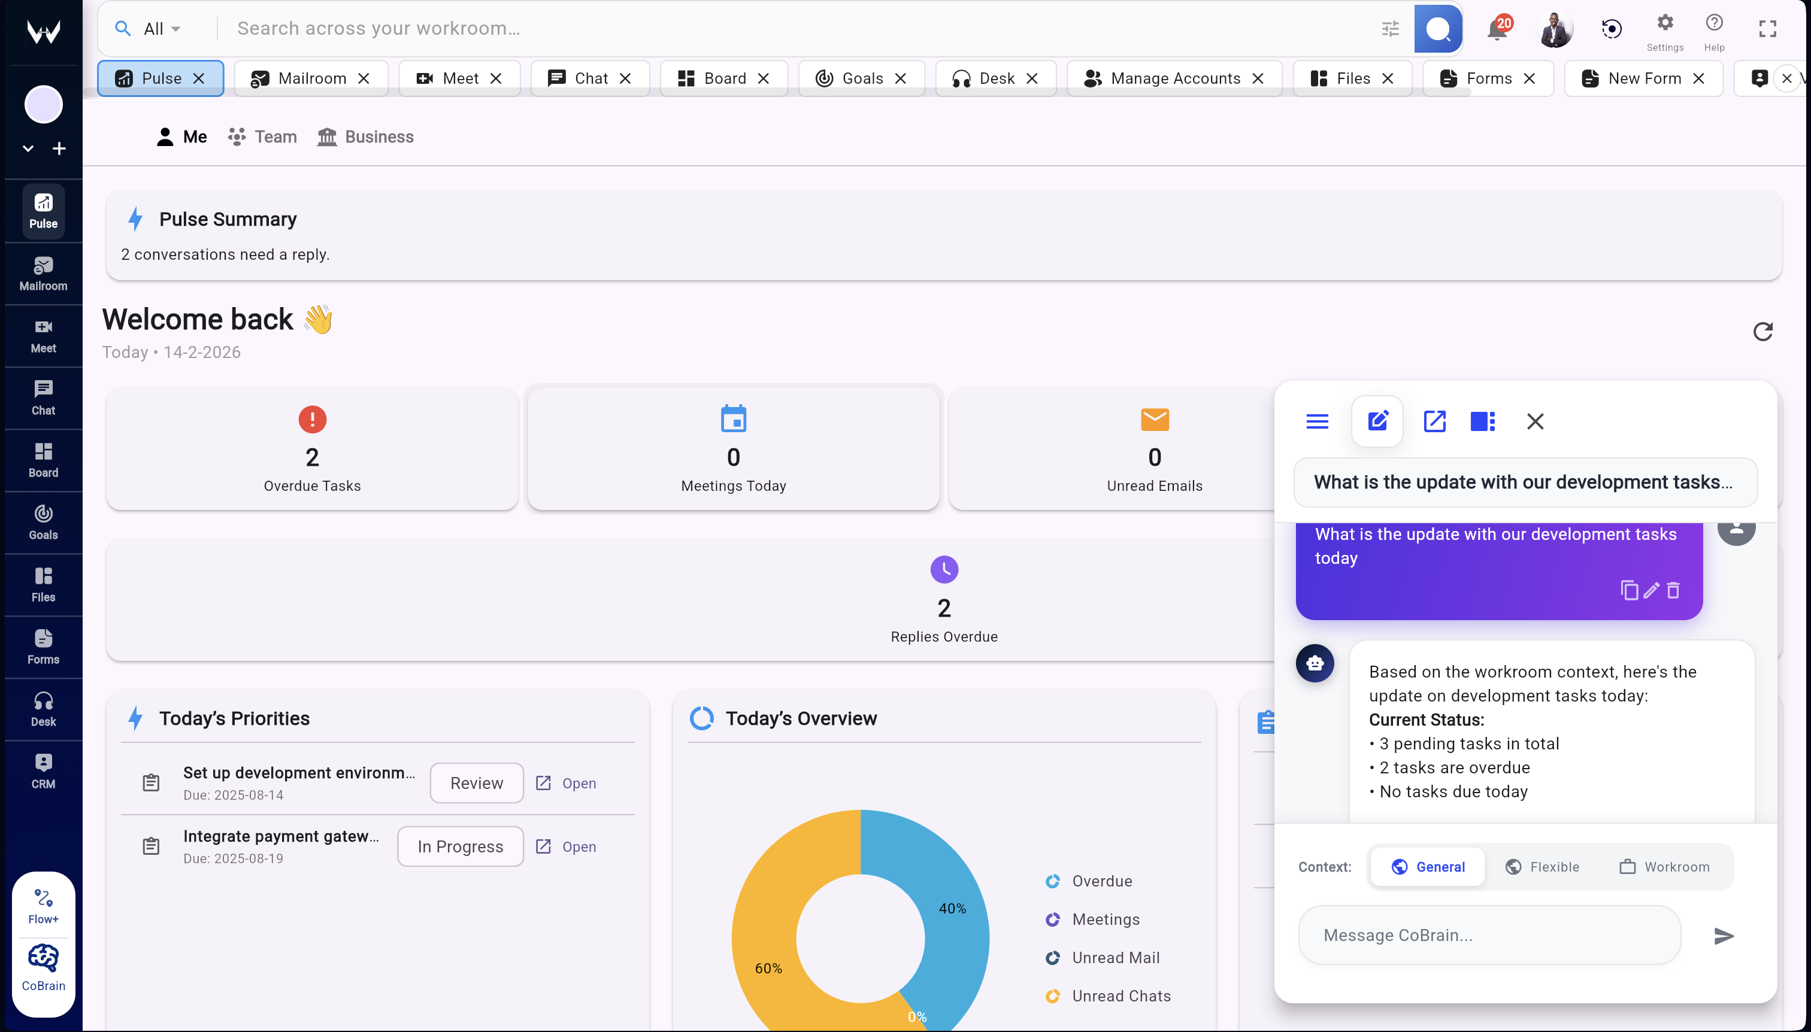The image size is (1811, 1032).
Task: Open Settings with the gear icon
Action: pos(1664,23)
